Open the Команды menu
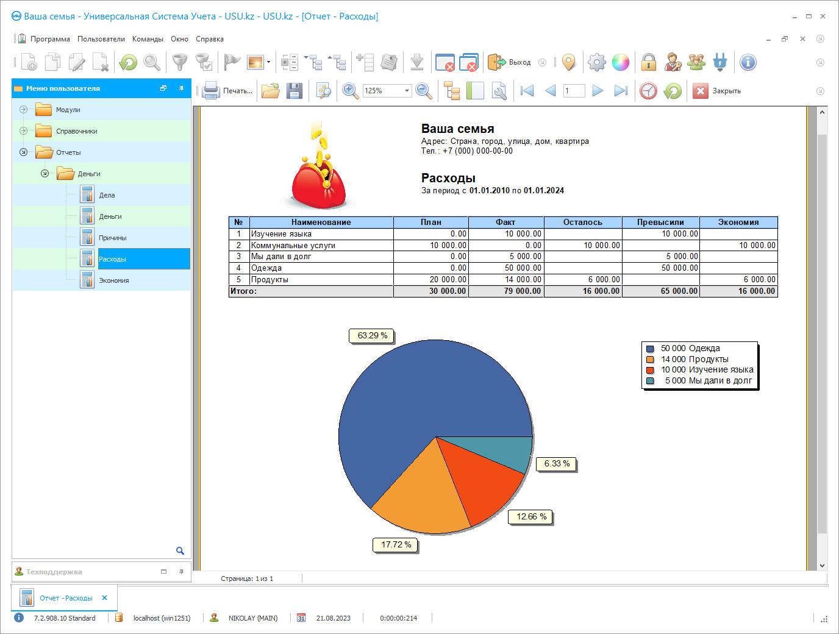 [148, 39]
